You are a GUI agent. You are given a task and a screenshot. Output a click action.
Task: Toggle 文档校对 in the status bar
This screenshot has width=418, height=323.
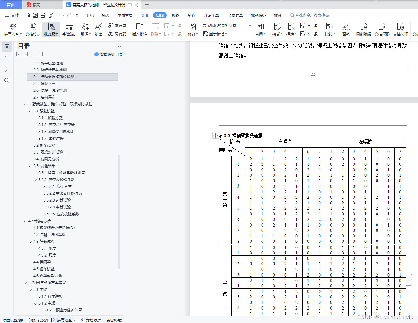click(x=90, y=320)
